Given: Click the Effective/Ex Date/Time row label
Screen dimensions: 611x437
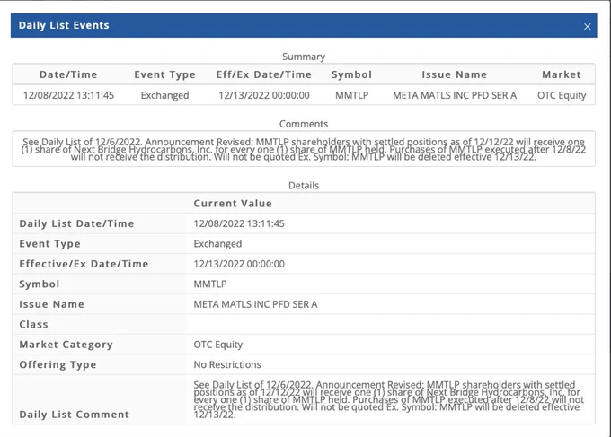Looking at the screenshot, I should pyautogui.click(x=84, y=264).
